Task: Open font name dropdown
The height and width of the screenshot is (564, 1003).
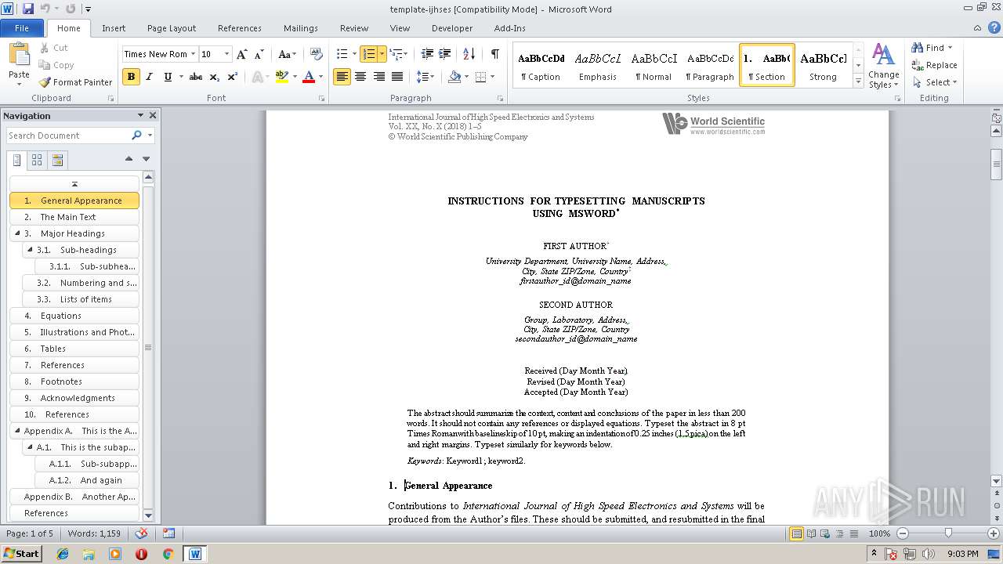Action: (x=193, y=54)
